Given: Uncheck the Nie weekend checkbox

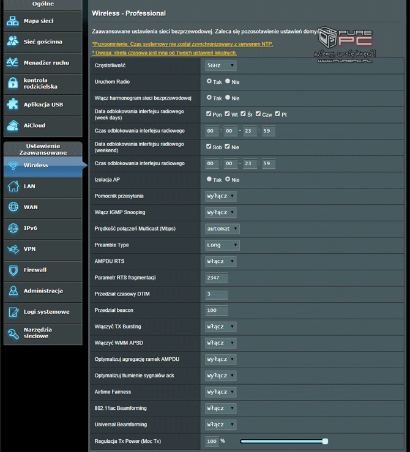Looking at the screenshot, I should pyautogui.click(x=227, y=146).
